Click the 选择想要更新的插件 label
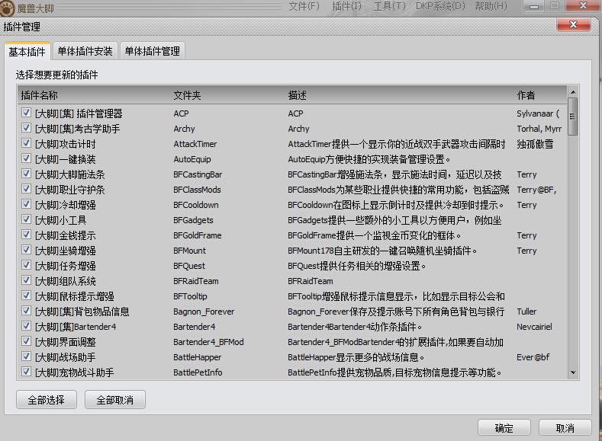 point(56,75)
